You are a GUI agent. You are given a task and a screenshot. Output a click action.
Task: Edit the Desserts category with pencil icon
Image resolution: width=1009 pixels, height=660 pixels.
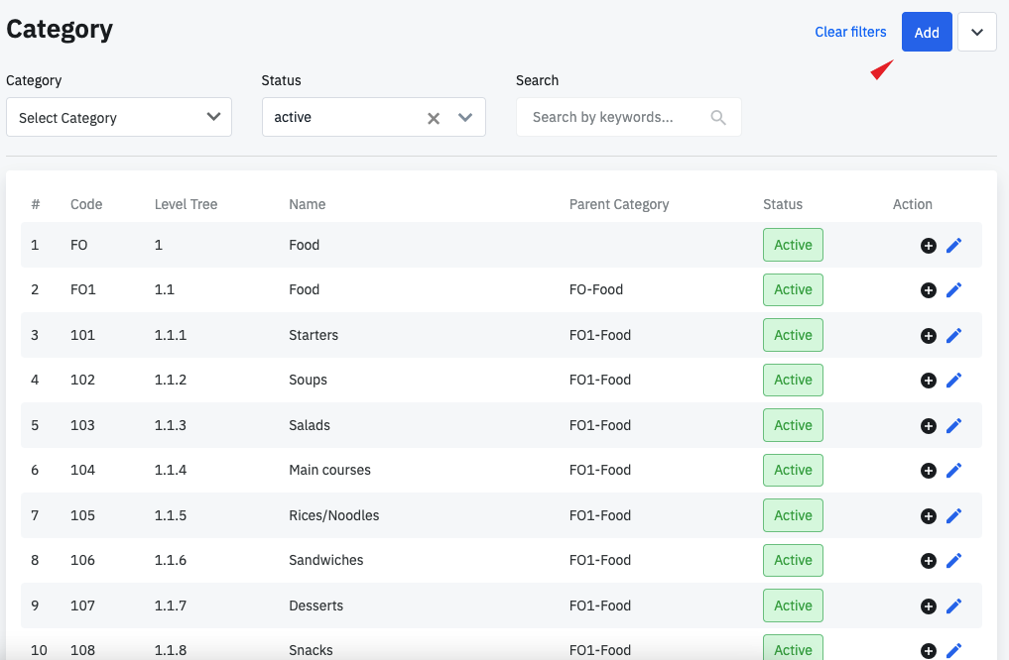953,606
